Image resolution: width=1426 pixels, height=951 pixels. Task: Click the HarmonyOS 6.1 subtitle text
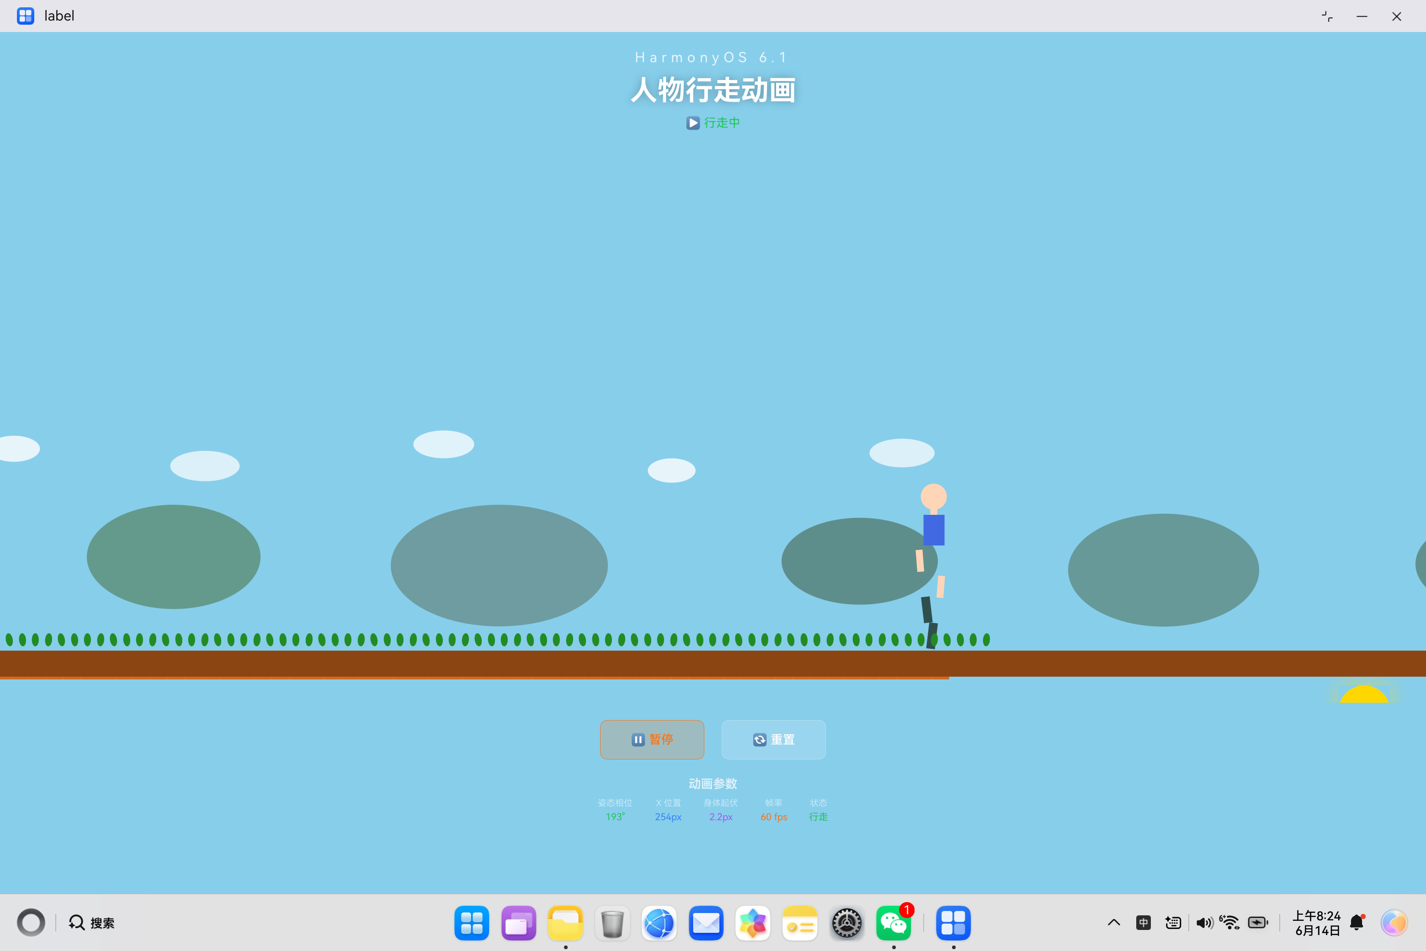click(712, 58)
